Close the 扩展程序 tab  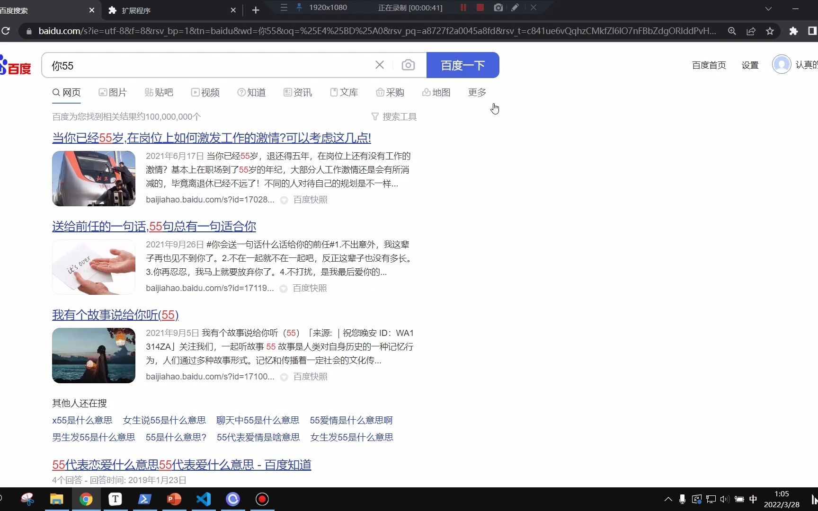coord(233,10)
